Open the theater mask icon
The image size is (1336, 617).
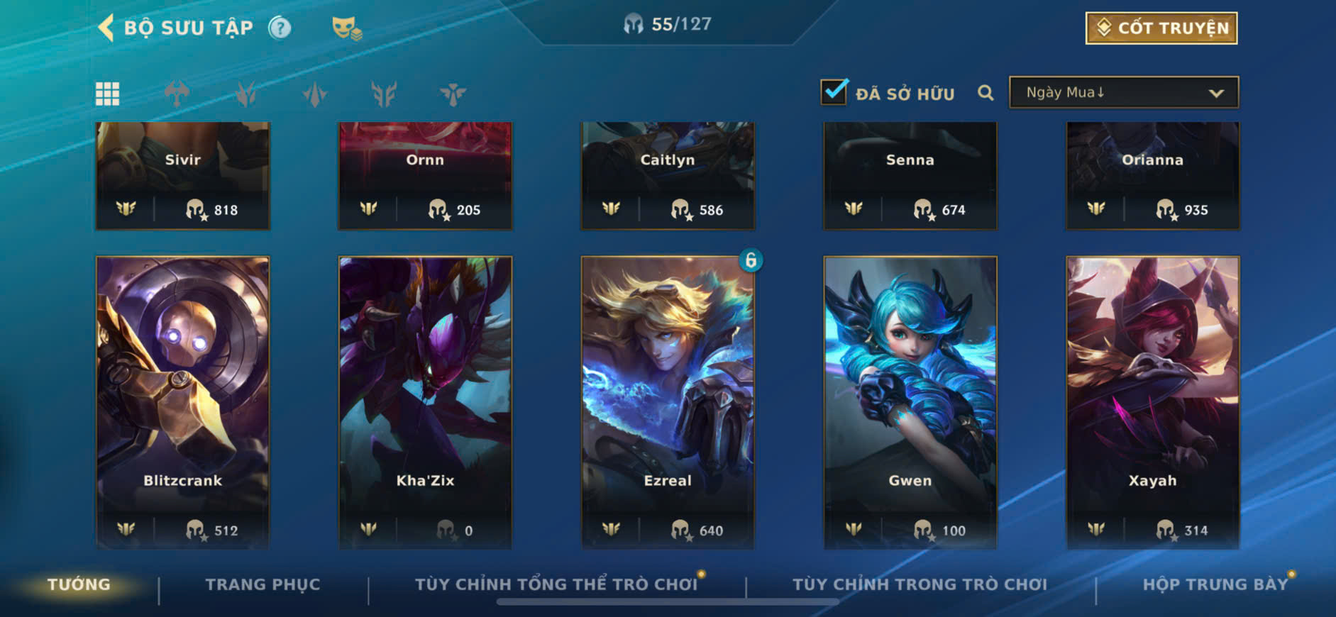[346, 28]
